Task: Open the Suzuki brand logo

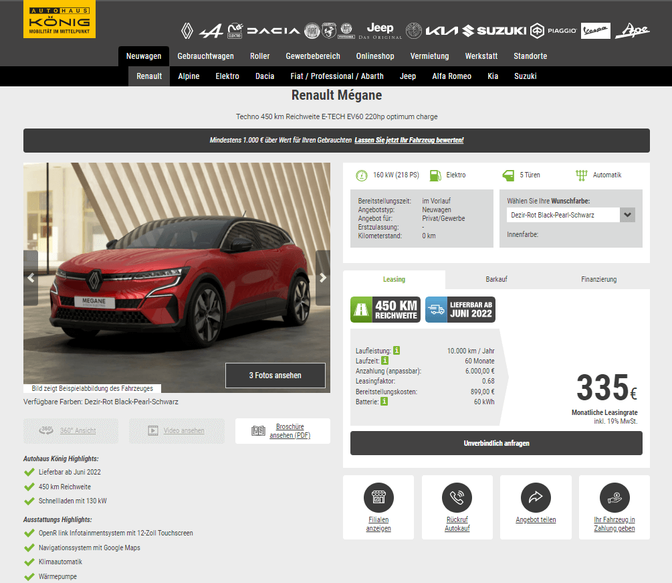Action: pos(494,31)
